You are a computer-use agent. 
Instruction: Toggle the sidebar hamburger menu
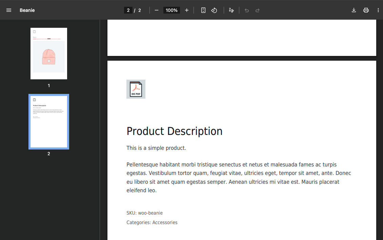point(9,10)
